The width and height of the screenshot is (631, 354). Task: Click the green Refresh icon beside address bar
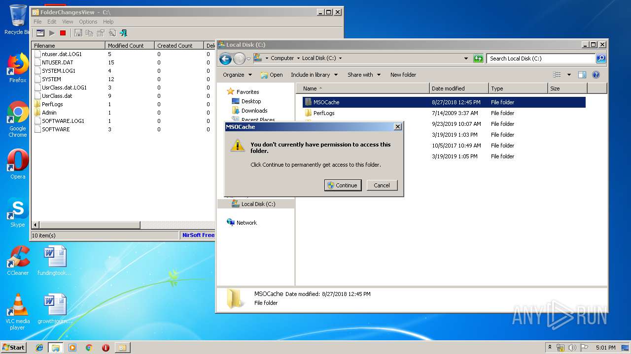coord(478,59)
